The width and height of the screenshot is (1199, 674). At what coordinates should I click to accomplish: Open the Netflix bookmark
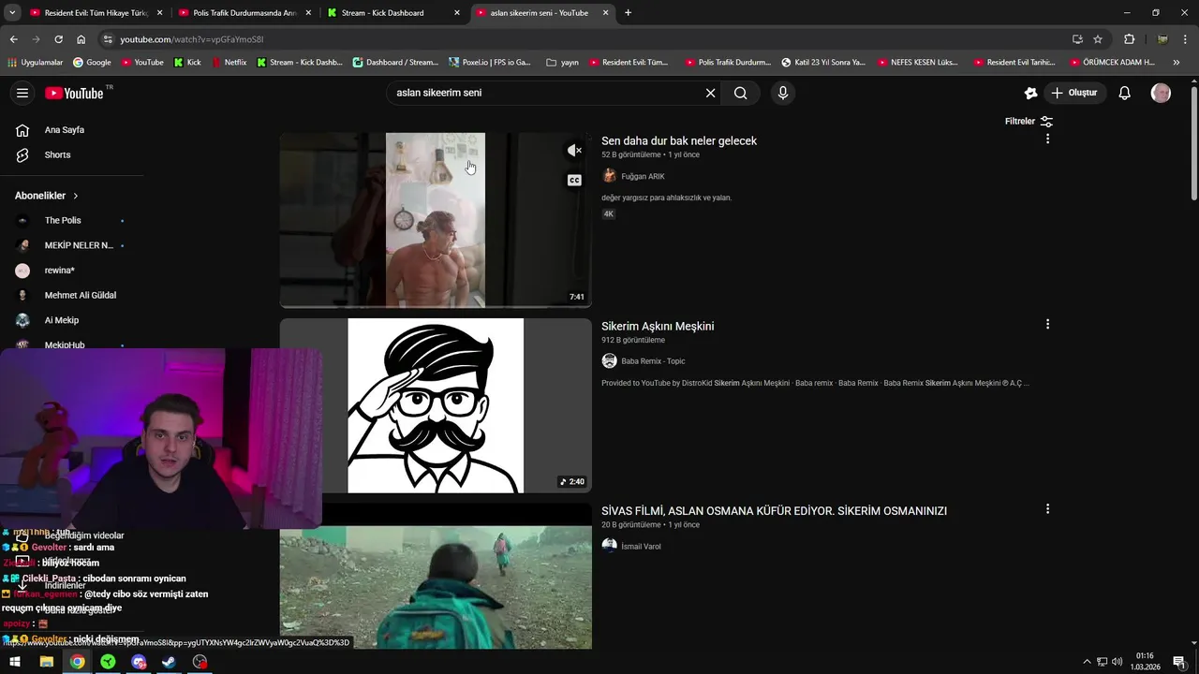pyautogui.click(x=229, y=63)
